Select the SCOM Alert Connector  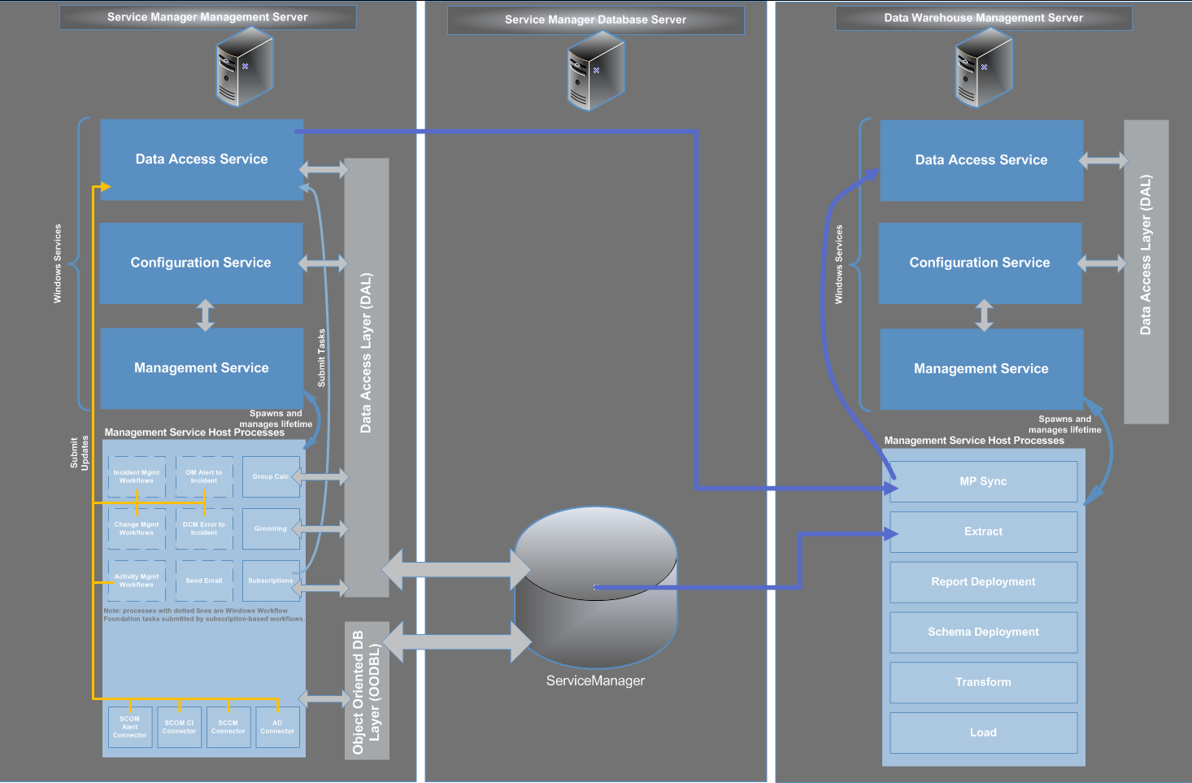129,727
